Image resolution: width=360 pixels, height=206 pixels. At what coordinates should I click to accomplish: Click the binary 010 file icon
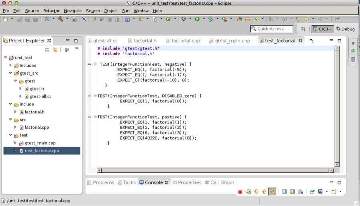point(74,19)
